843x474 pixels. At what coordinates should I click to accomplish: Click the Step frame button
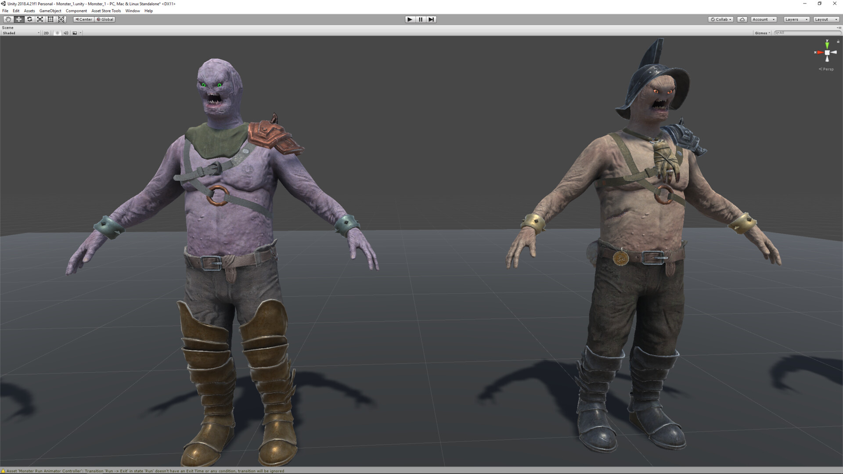click(x=431, y=19)
